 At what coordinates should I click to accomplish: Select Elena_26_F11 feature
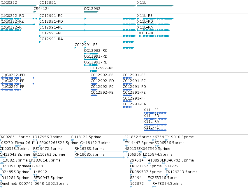tap(18, 146)
